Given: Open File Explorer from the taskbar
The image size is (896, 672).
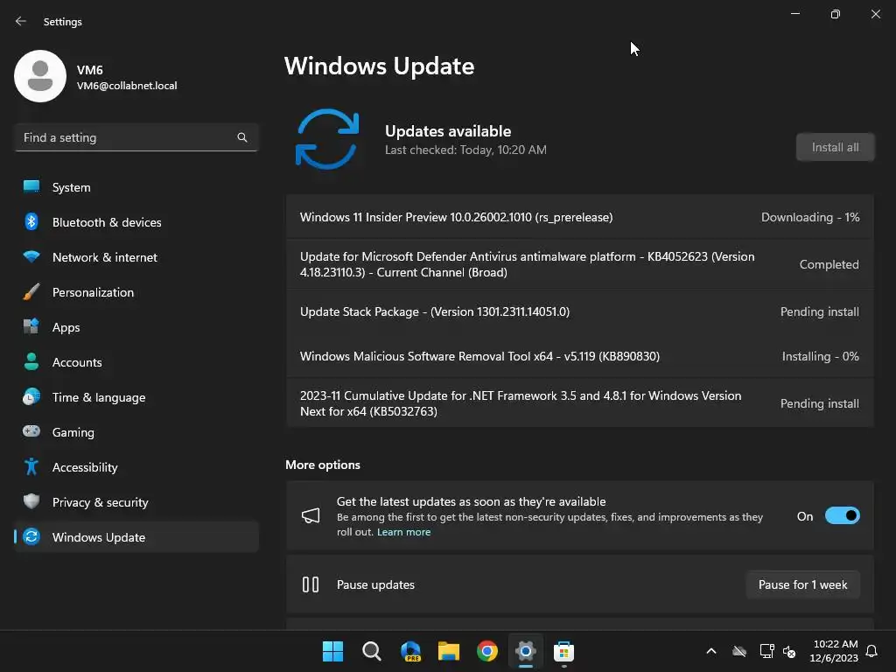Looking at the screenshot, I should [449, 651].
